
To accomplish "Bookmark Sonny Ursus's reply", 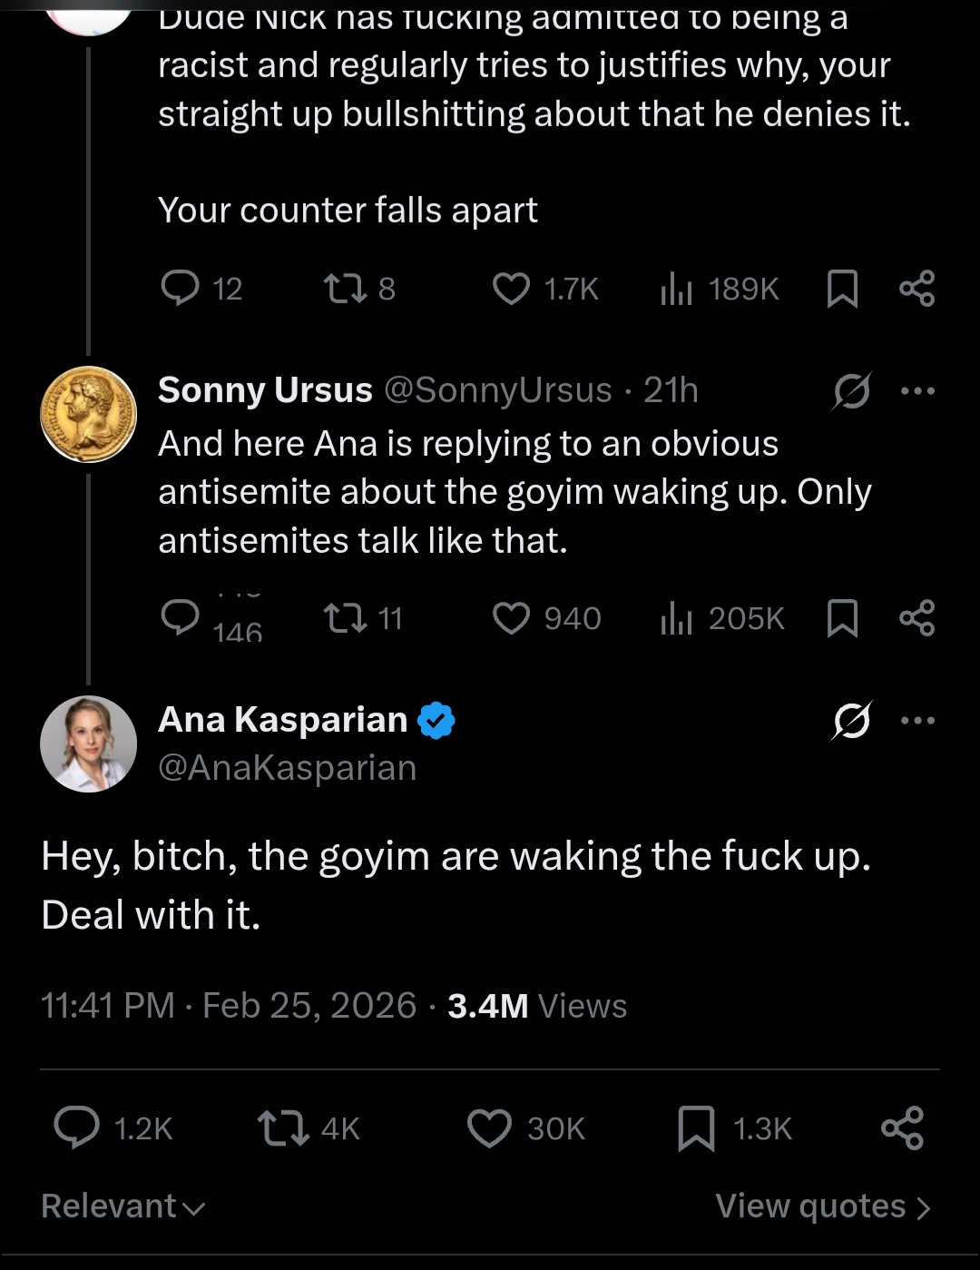I will coord(842,618).
